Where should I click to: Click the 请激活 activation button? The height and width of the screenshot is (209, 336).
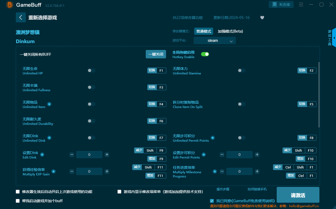tap(298, 195)
